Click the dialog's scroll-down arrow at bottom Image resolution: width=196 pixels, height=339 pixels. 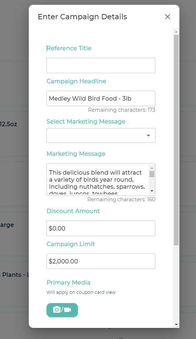[x=176, y=324]
